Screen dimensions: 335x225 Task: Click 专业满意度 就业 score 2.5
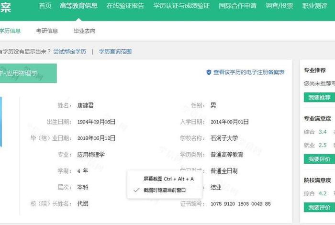coord(323,145)
